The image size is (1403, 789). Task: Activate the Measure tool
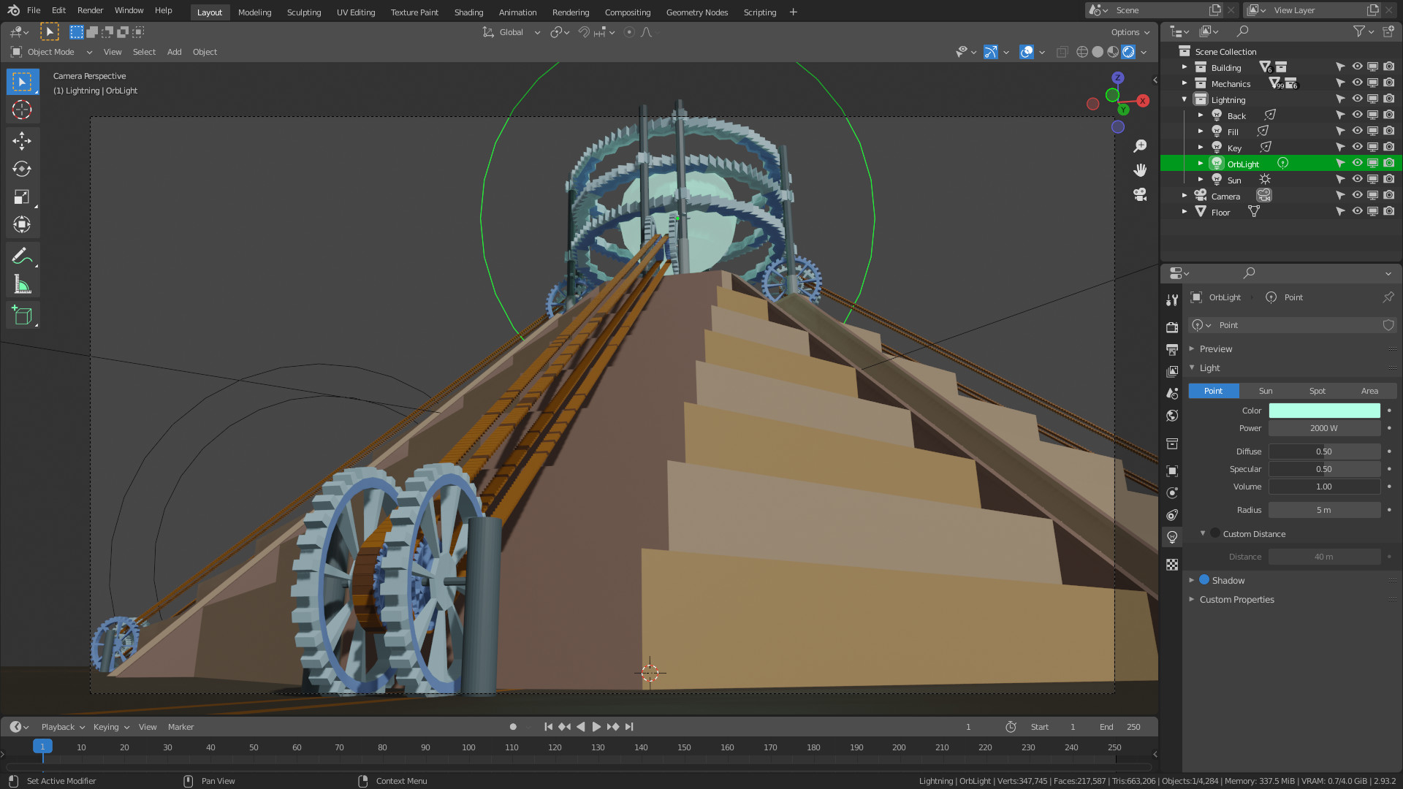pyautogui.click(x=23, y=284)
